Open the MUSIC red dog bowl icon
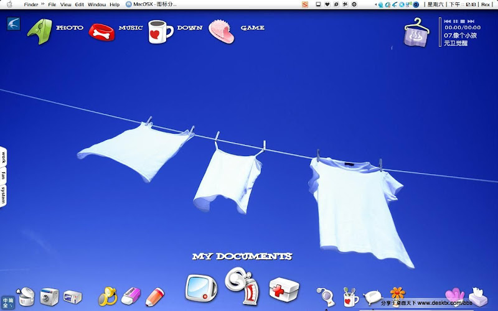The width and height of the screenshot is (498, 311). pyautogui.click(x=102, y=31)
